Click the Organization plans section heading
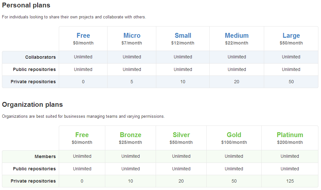 (32, 105)
